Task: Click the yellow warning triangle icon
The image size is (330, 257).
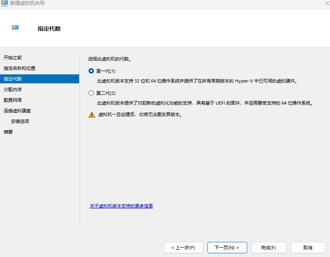Action: coord(92,114)
